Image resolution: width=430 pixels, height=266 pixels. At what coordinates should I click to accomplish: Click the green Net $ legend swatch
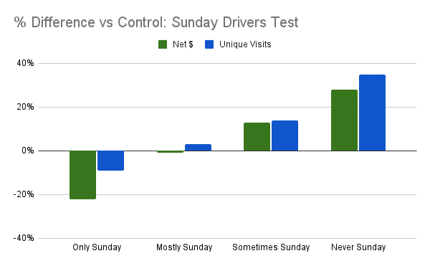click(x=163, y=44)
